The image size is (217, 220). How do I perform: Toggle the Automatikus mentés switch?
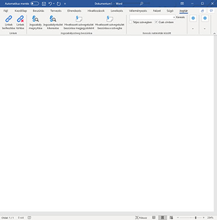[x=34, y=3]
